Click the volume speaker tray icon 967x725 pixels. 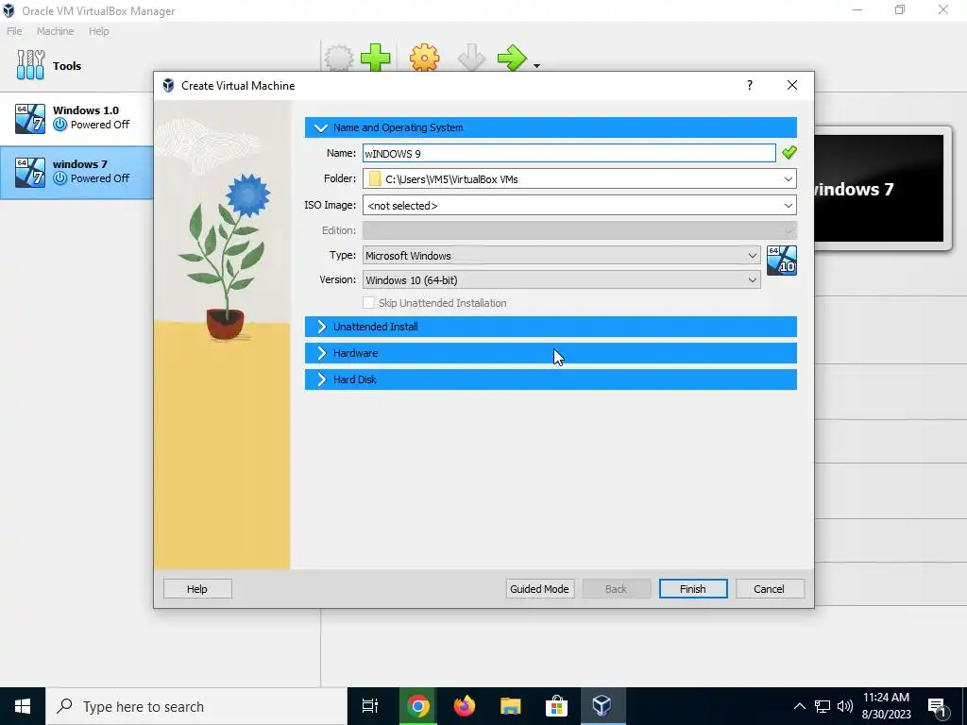(x=845, y=706)
